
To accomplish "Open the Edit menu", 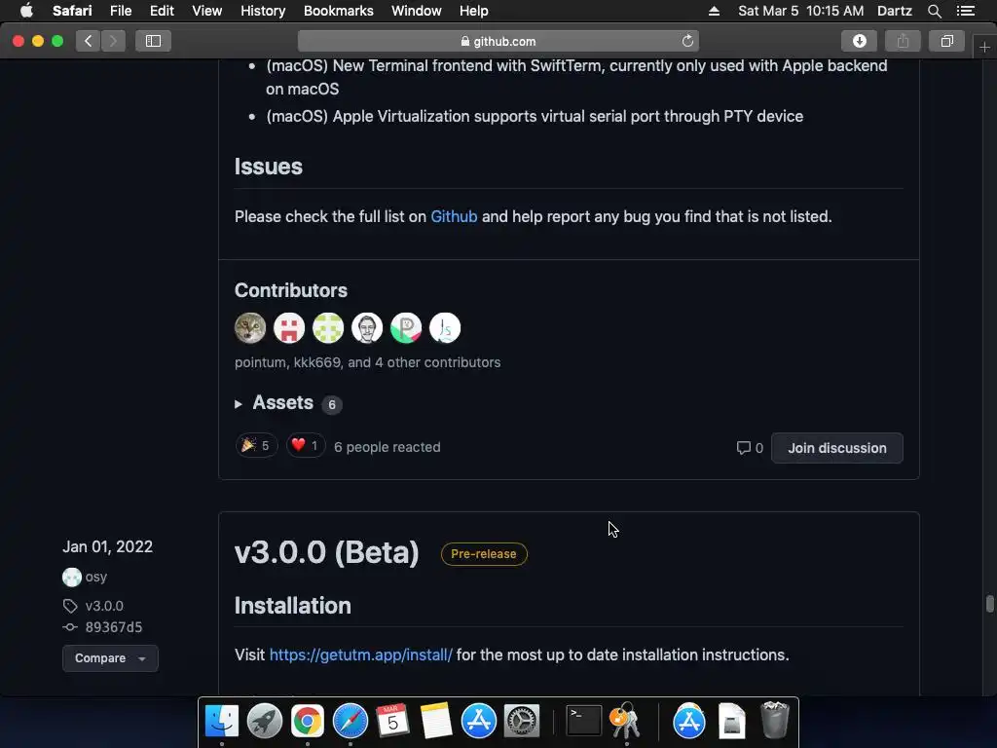I will [162, 11].
